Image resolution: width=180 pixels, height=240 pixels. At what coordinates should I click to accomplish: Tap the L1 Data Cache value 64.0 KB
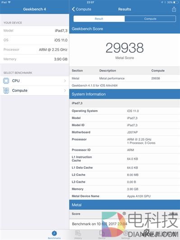pos(132,168)
